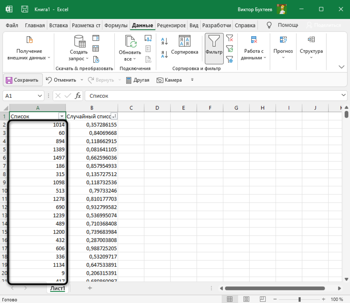Click the vertical scrollbar down arrow
This screenshot has height=303, width=350.
(x=346, y=279)
